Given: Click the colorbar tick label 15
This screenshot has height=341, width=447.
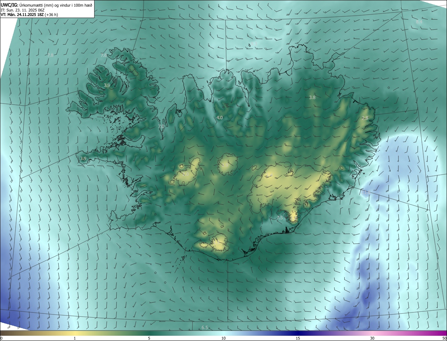Looking at the screenshot, I should (x=298, y=338).
